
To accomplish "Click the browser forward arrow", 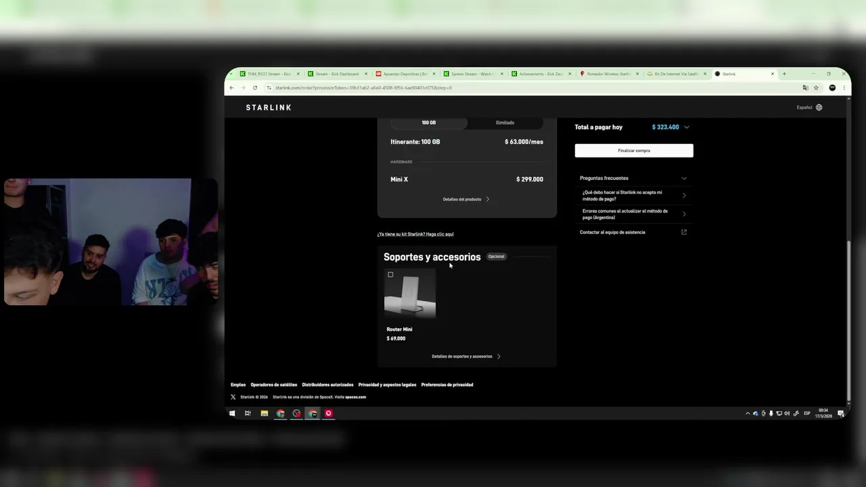I will (x=243, y=88).
